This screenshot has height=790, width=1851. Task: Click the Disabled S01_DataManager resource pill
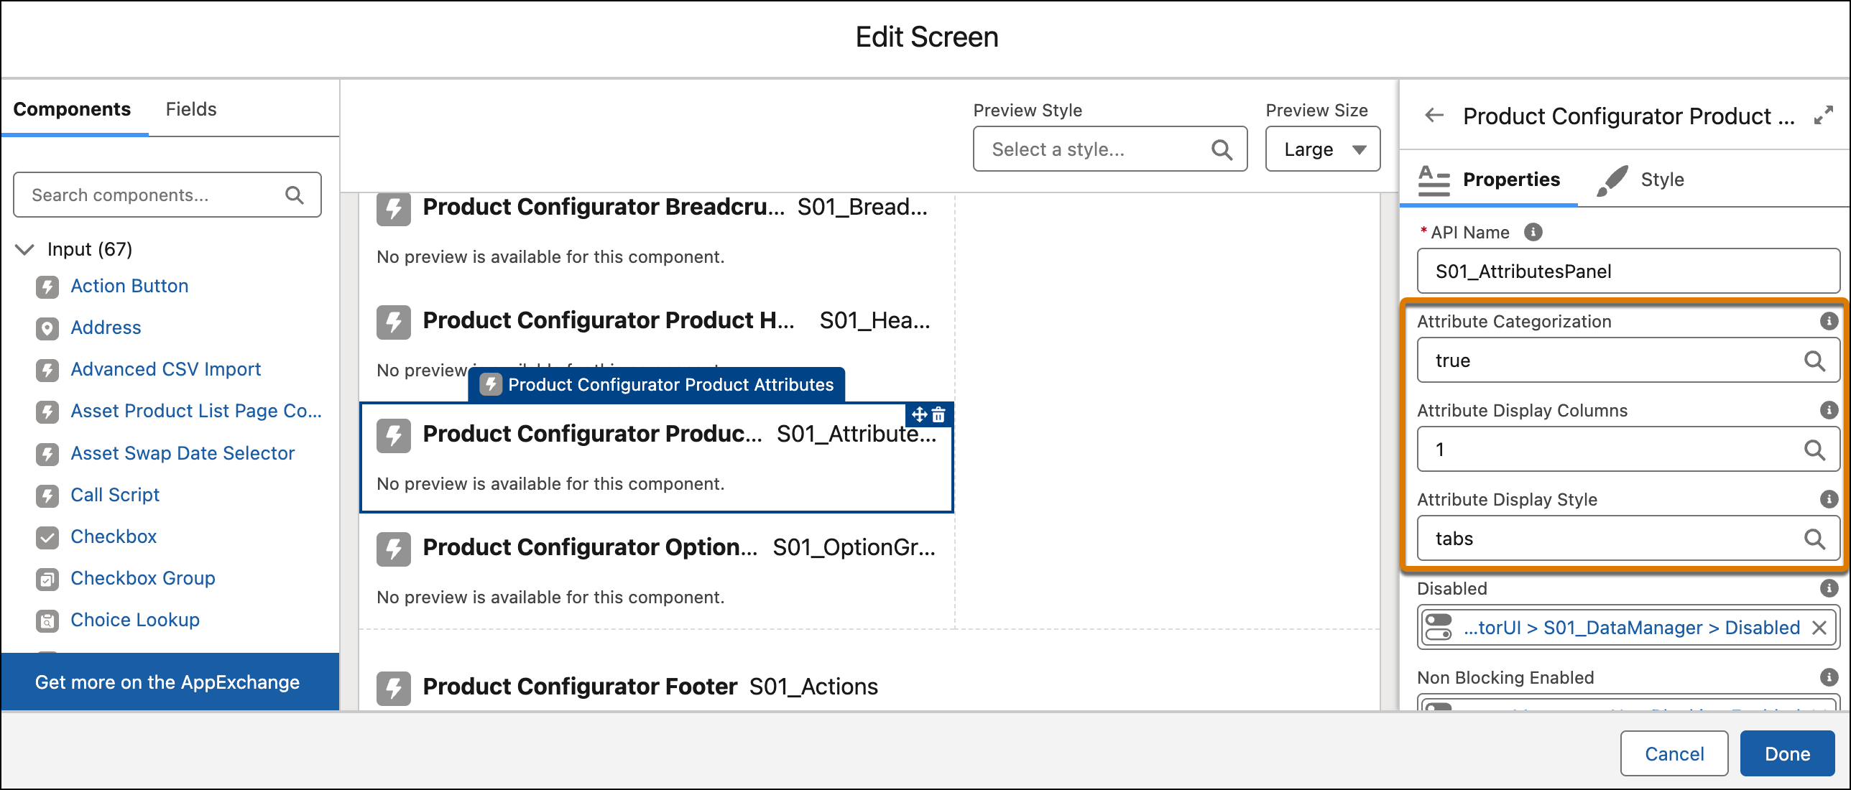point(1628,628)
